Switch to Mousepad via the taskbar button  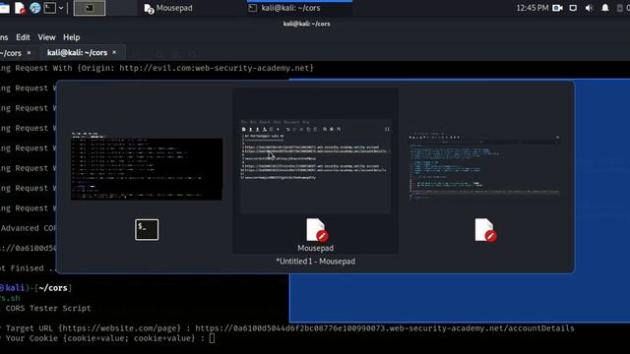pos(168,8)
